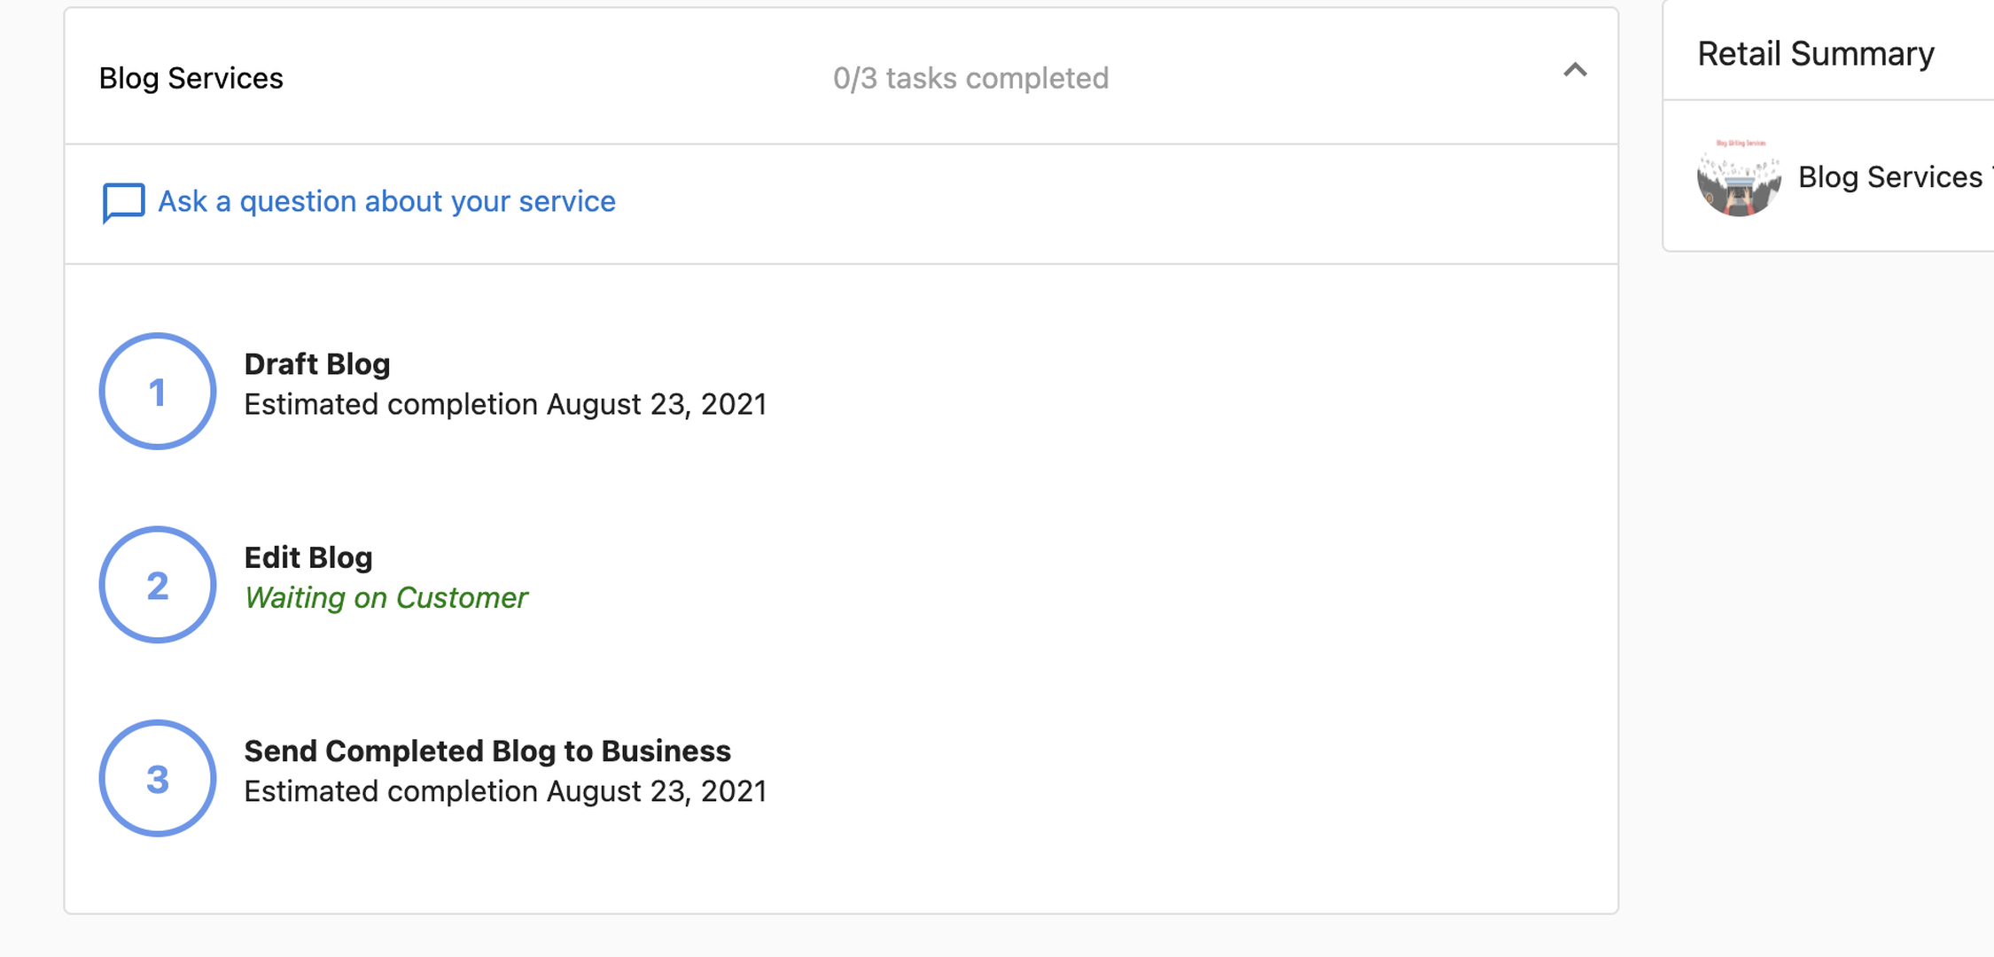Select step 1 circle icon
The width and height of the screenshot is (1994, 957).
click(x=158, y=391)
